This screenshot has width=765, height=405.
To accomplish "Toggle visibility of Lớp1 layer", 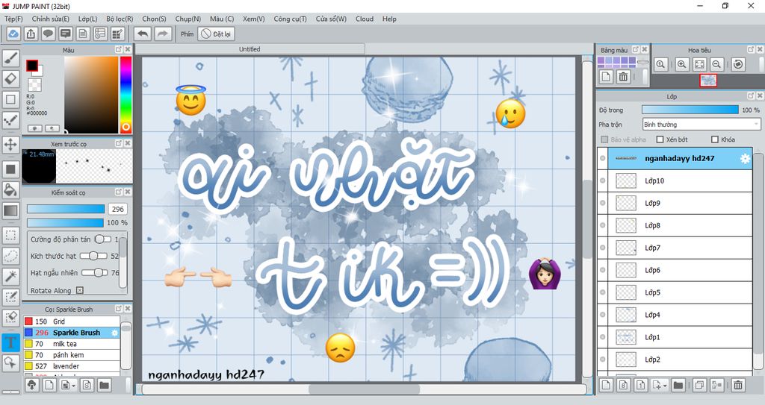I will click(603, 337).
